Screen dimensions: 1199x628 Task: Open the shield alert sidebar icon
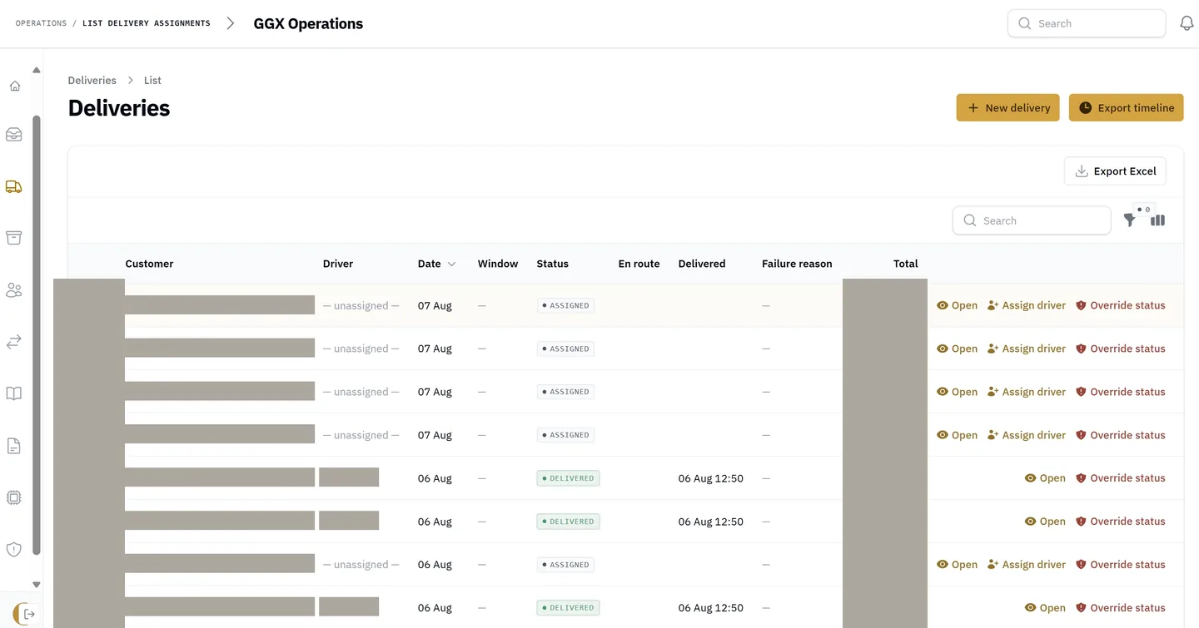[14, 549]
